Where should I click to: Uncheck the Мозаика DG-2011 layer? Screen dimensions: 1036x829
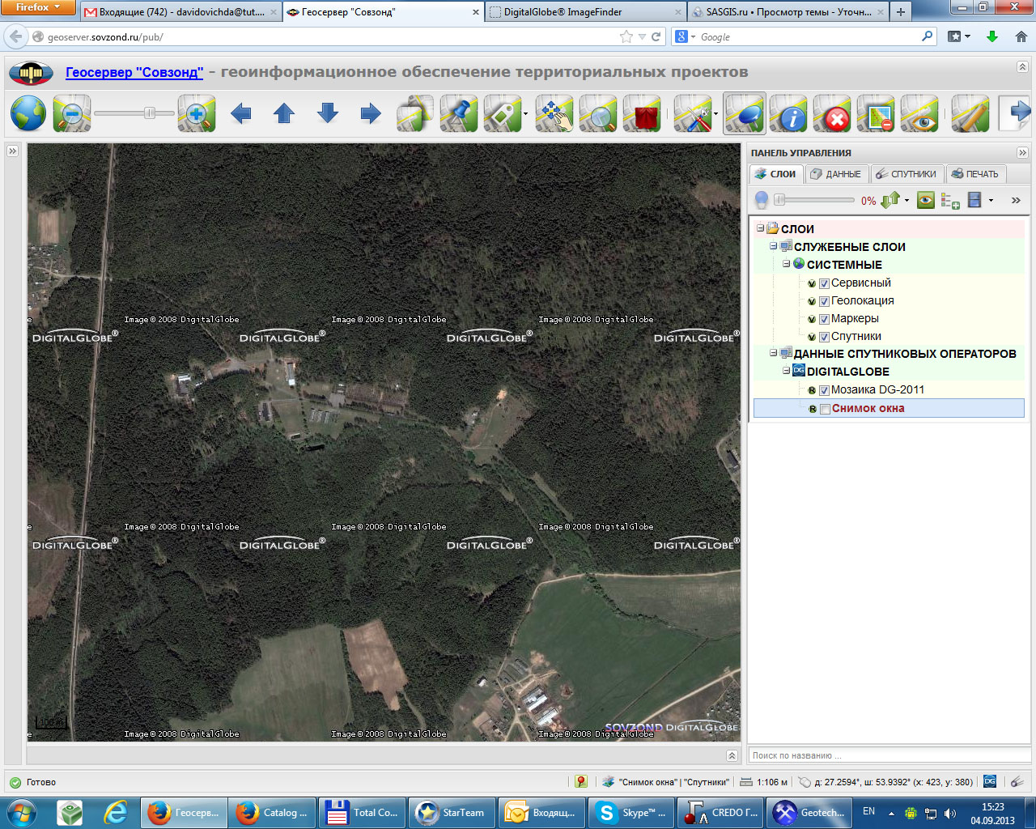[x=824, y=390]
